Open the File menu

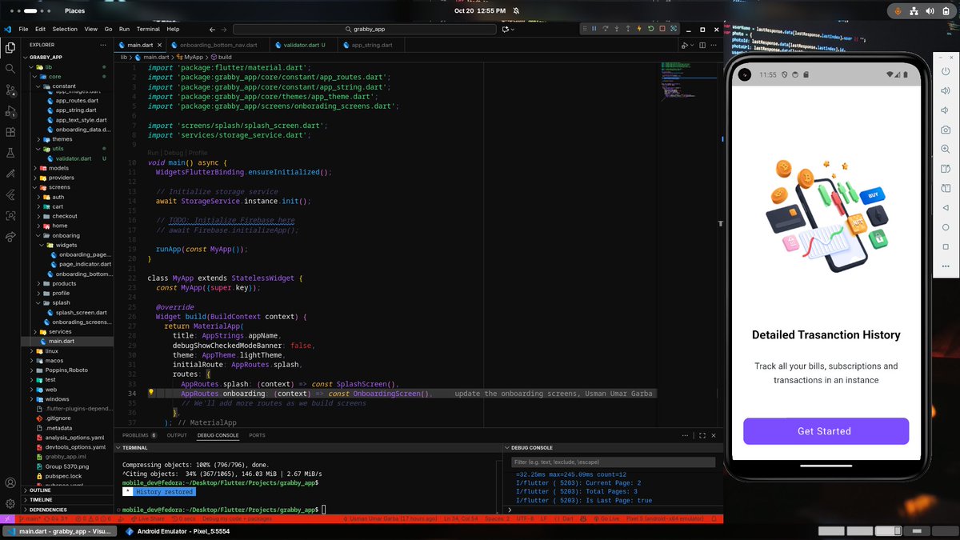tap(23, 29)
